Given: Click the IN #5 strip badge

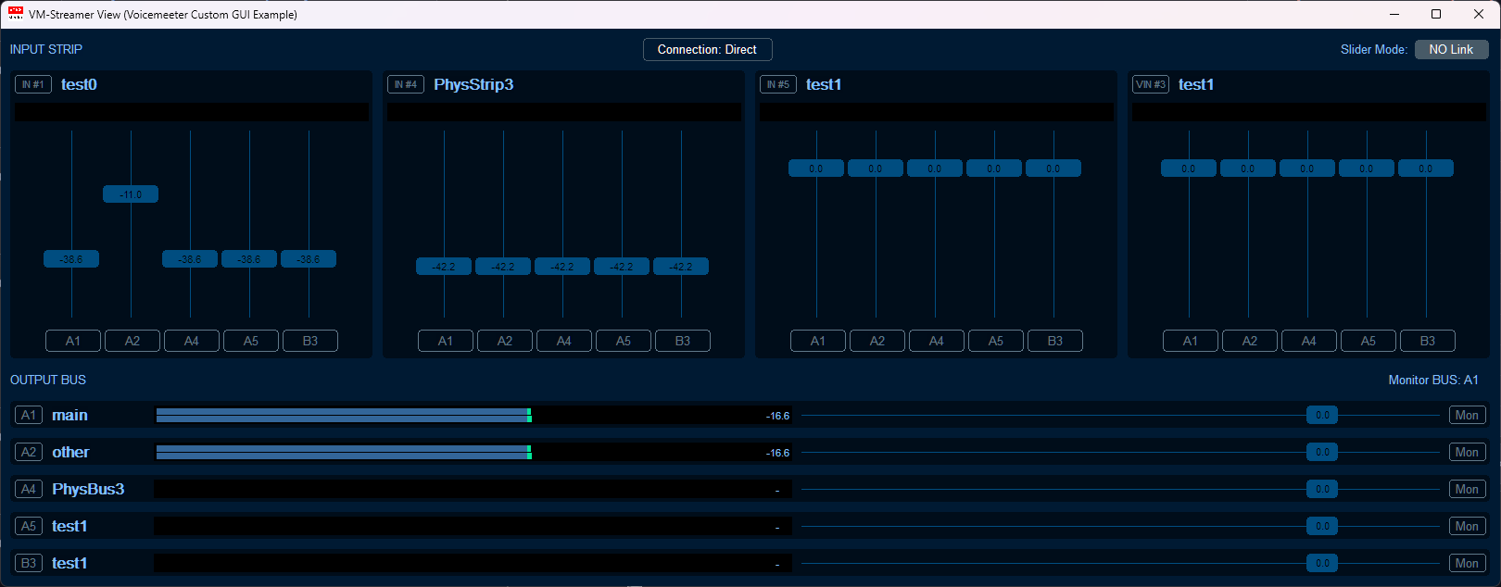Looking at the screenshot, I should tap(778, 84).
